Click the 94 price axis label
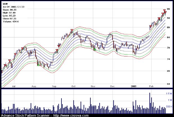Image resolution: width=174 pixels, height=117 pixels. point(168,18)
